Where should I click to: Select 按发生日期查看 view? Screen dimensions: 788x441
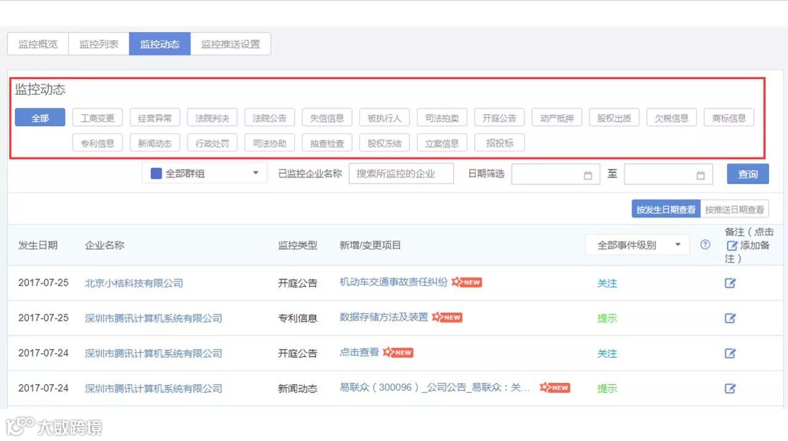coord(666,209)
